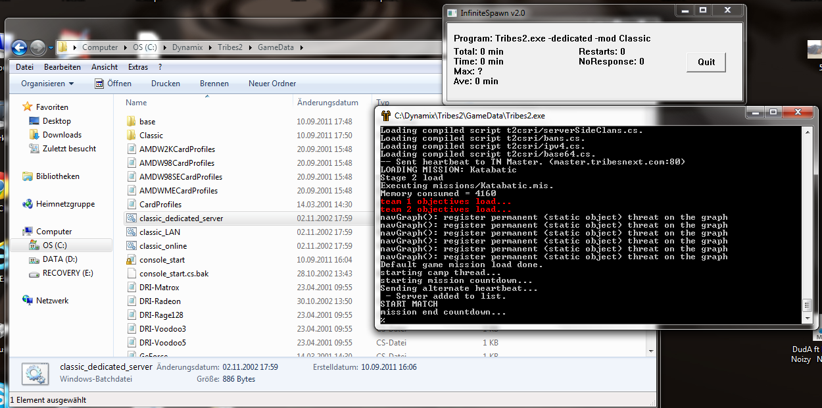Open the ? help menu
822x408 pixels.
(x=160, y=67)
